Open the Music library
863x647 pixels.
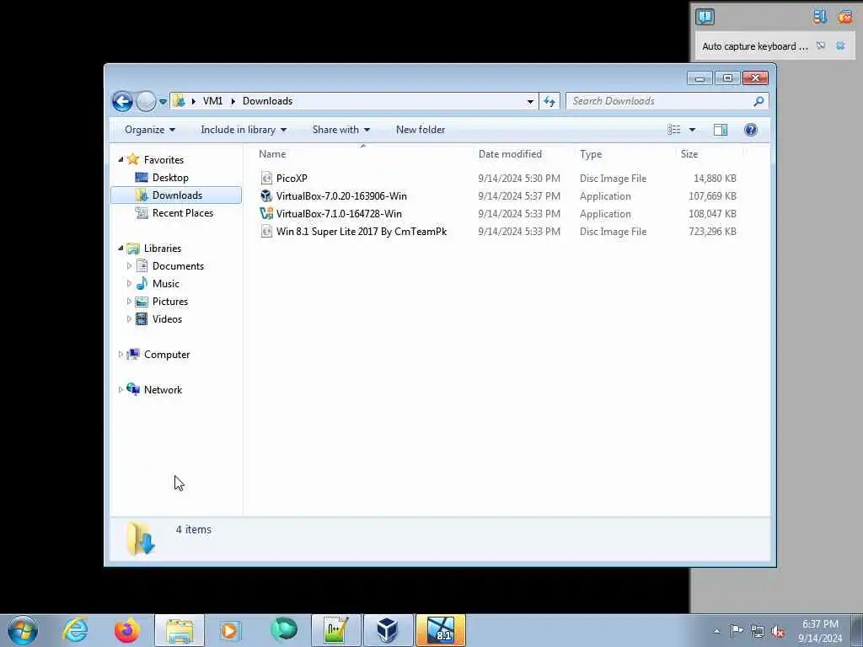pos(166,284)
